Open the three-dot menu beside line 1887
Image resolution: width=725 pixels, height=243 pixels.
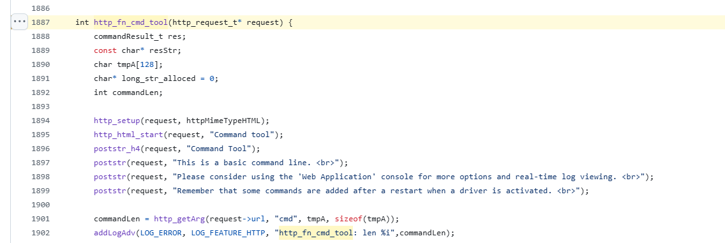tap(20, 22)
